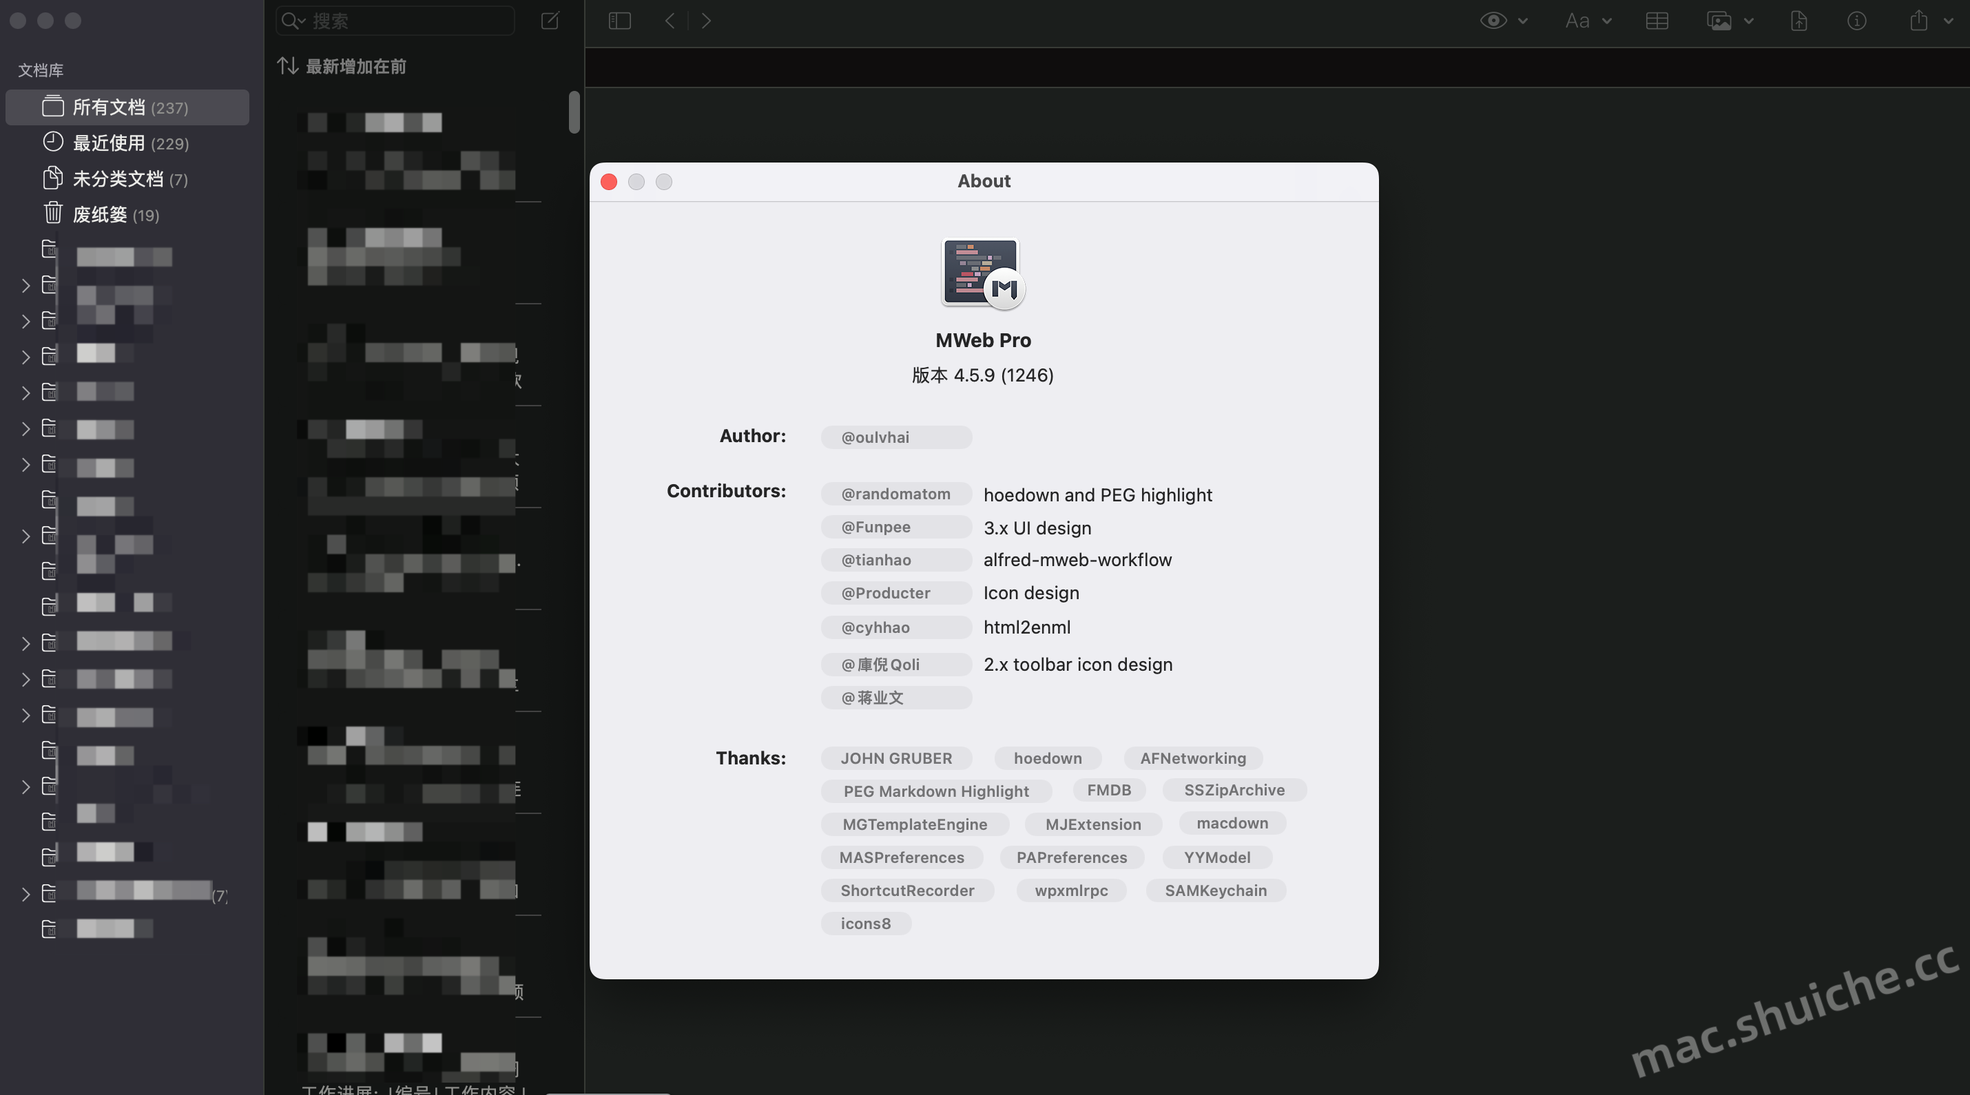Click the version text 版本 4.5.9 (1246)
Screen dimensions: 1970x1095
983,375
